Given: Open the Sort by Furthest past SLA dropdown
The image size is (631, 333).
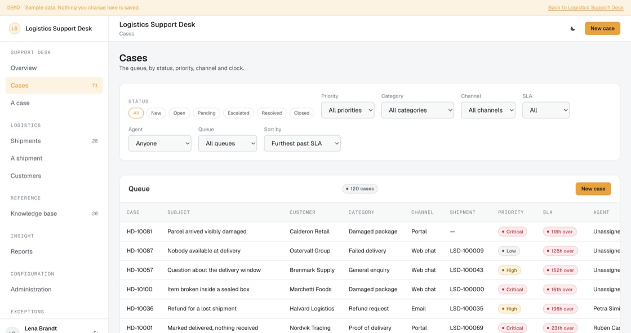Looking at the screenshot, I should pos(302,143).
